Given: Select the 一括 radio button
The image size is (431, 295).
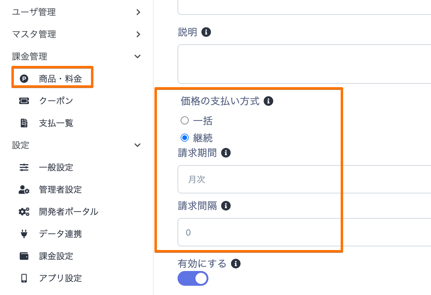Looking at the screenshot, I should tap(185, 120).
